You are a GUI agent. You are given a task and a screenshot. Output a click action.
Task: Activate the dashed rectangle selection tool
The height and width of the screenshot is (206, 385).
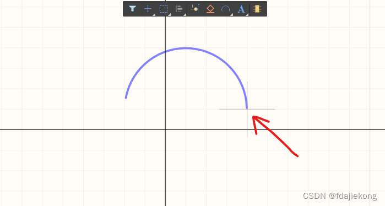[x=164, y=9]
